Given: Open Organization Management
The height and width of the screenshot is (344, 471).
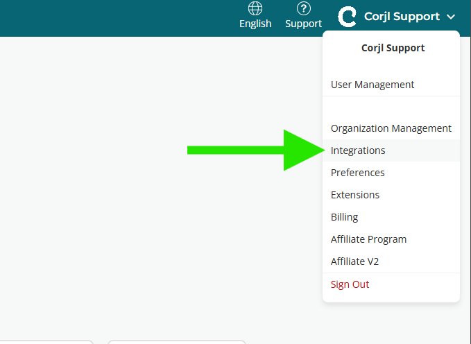Looking at the screenshot, I should [x=391, y=128].
